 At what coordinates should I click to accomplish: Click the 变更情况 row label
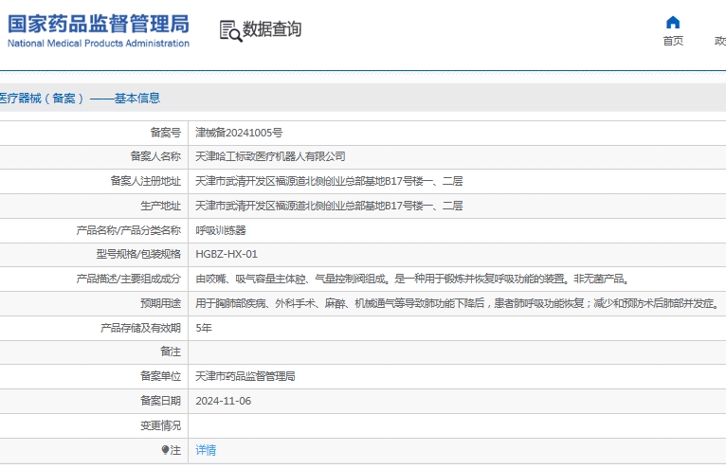point(161,425)
